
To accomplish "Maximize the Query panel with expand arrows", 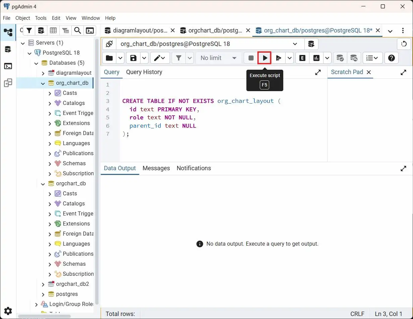I will point(318,72).
